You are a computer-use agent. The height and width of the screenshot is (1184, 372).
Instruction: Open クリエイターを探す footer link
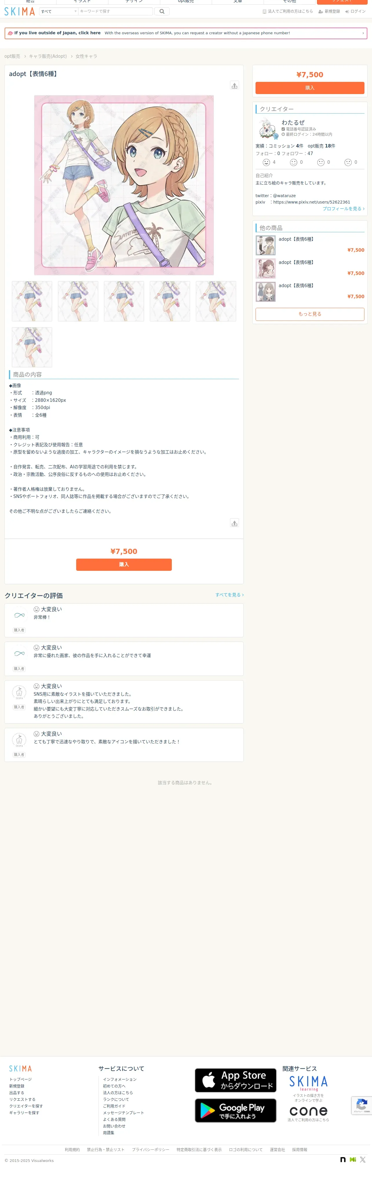[26, 1106]
